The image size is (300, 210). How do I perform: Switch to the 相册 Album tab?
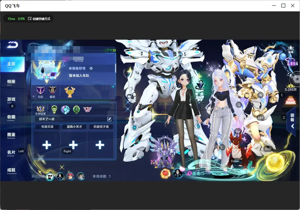click(x=11, y=82)
